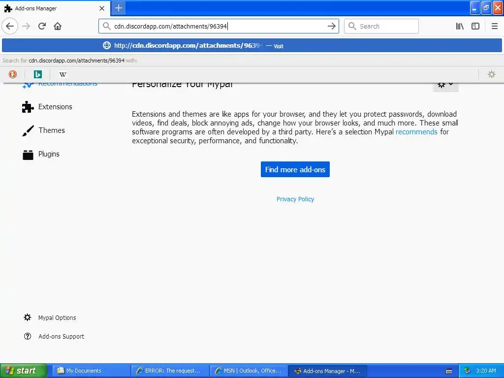Close the Add-ons Manager tab
The width and height of the screenshot is (504, 378).
pos(102,8)
